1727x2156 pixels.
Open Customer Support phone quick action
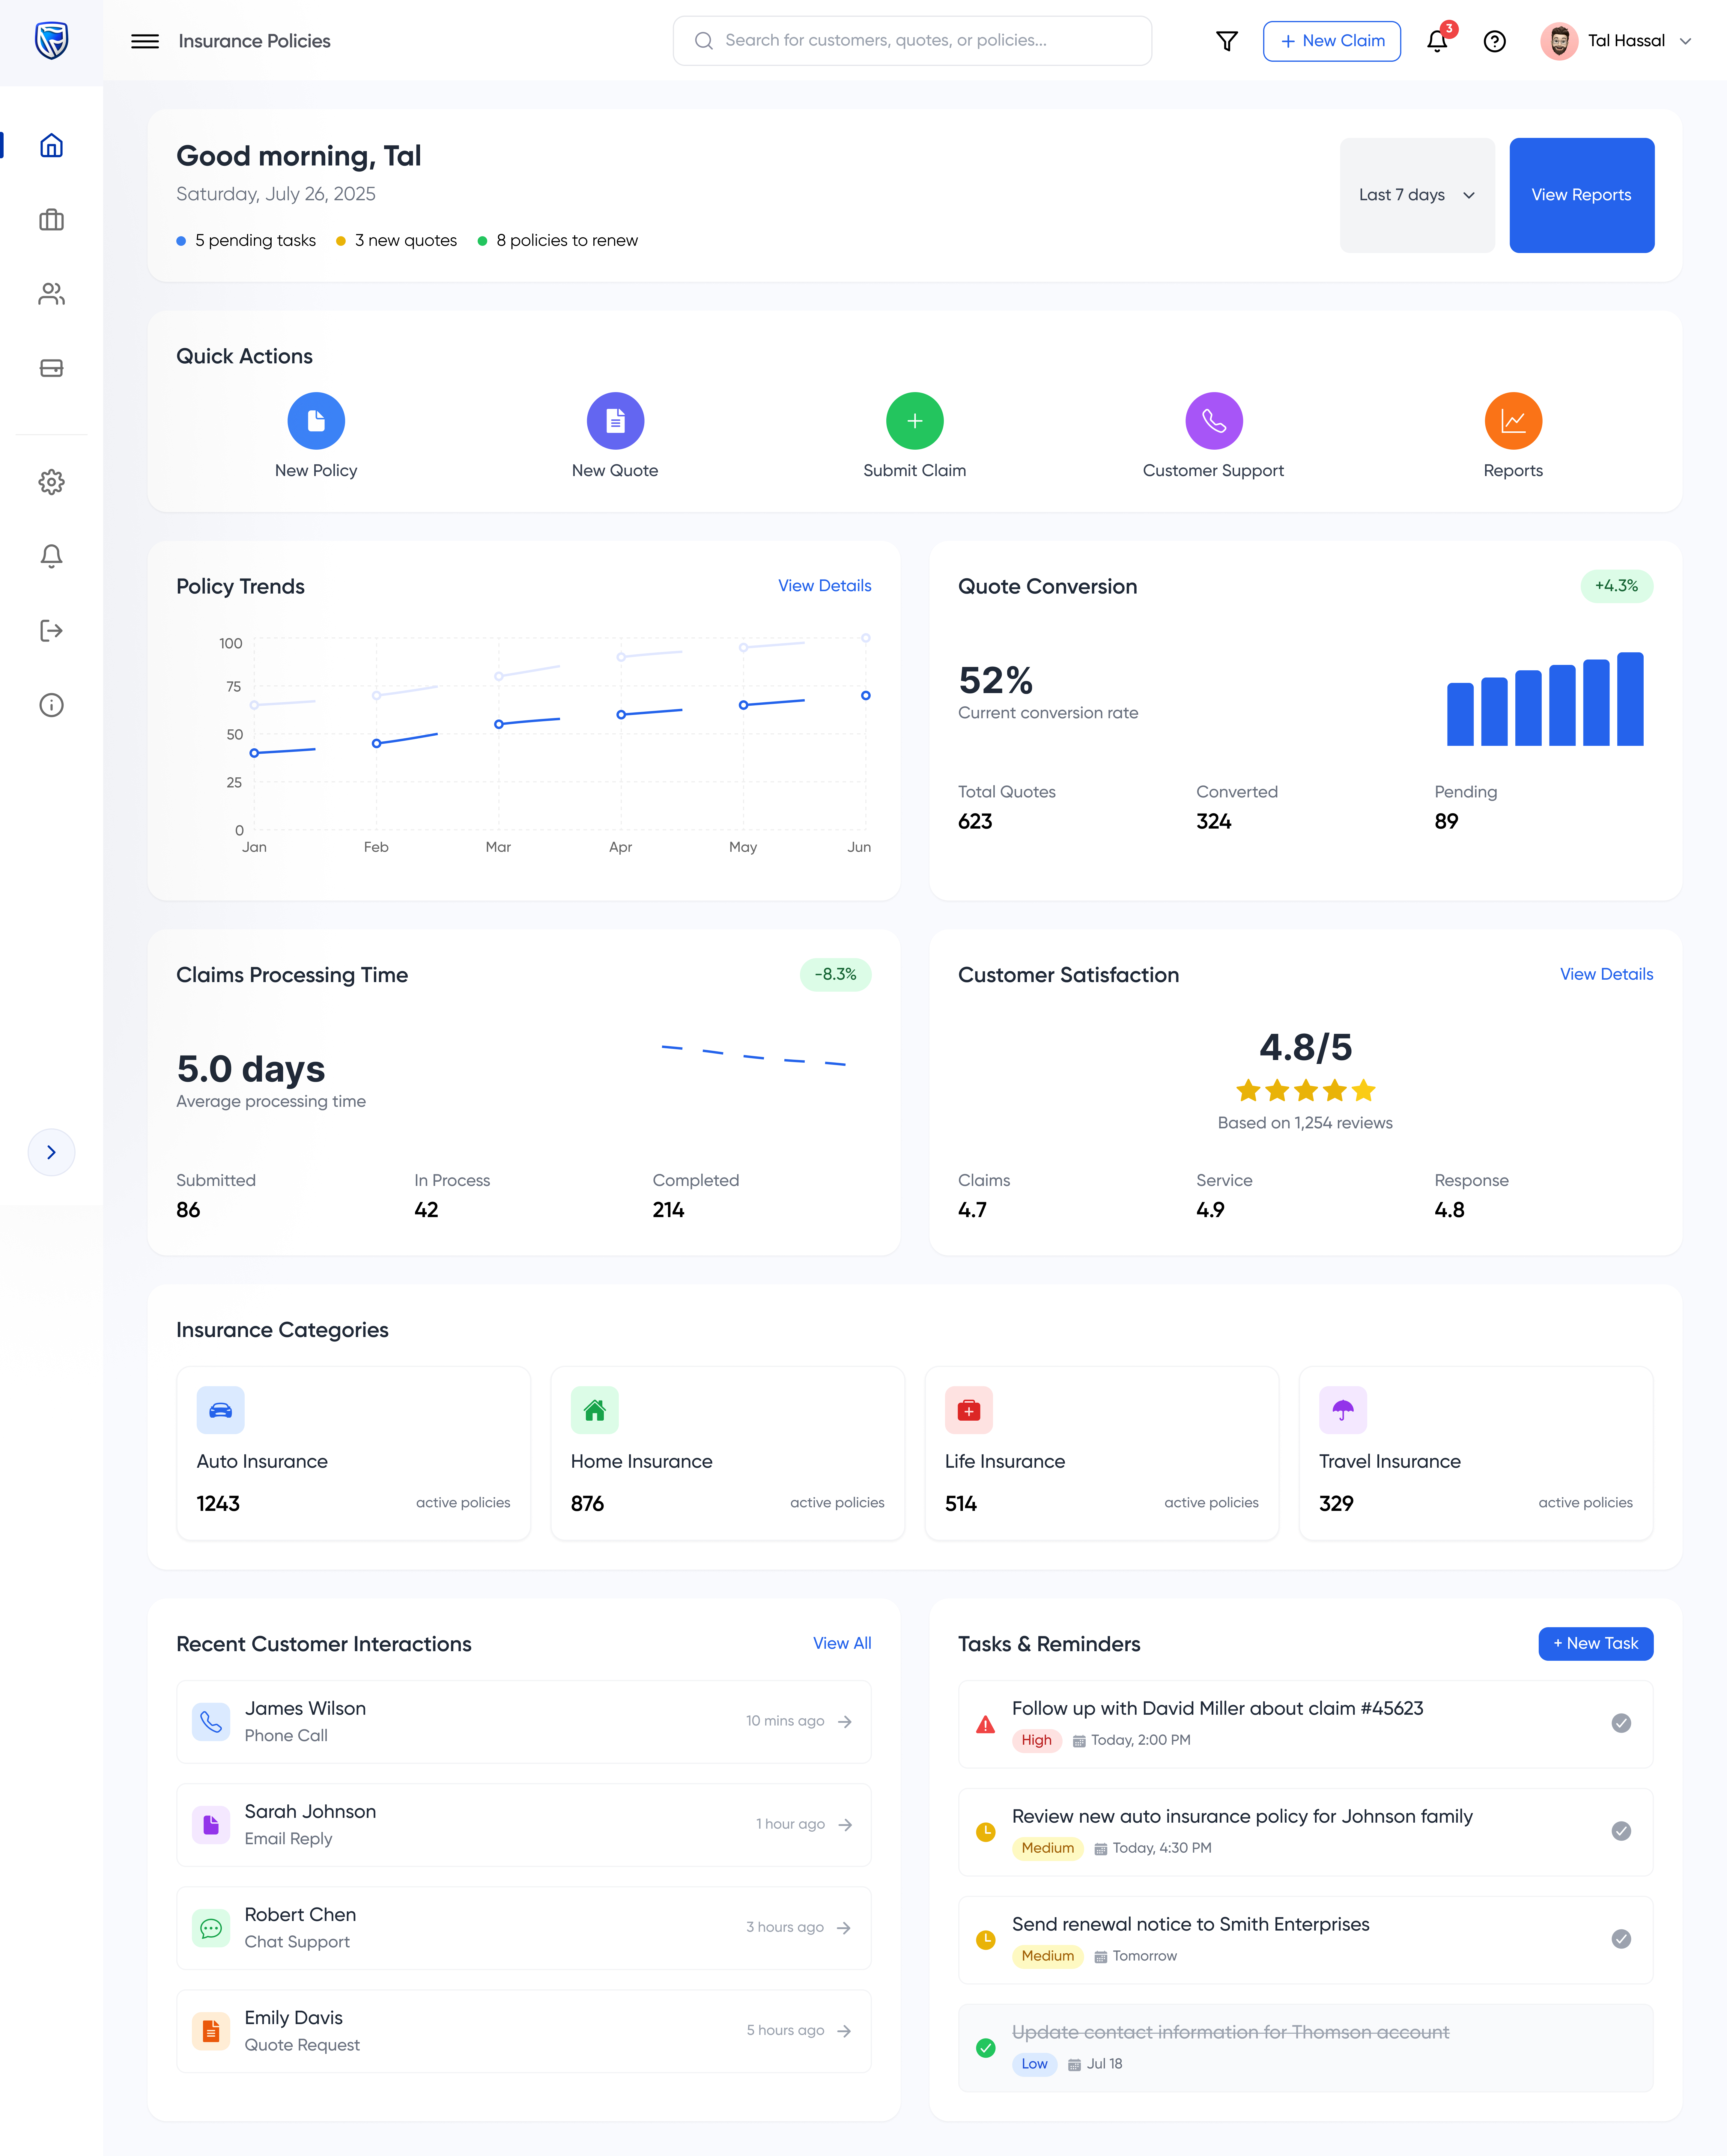point(1213,421)
